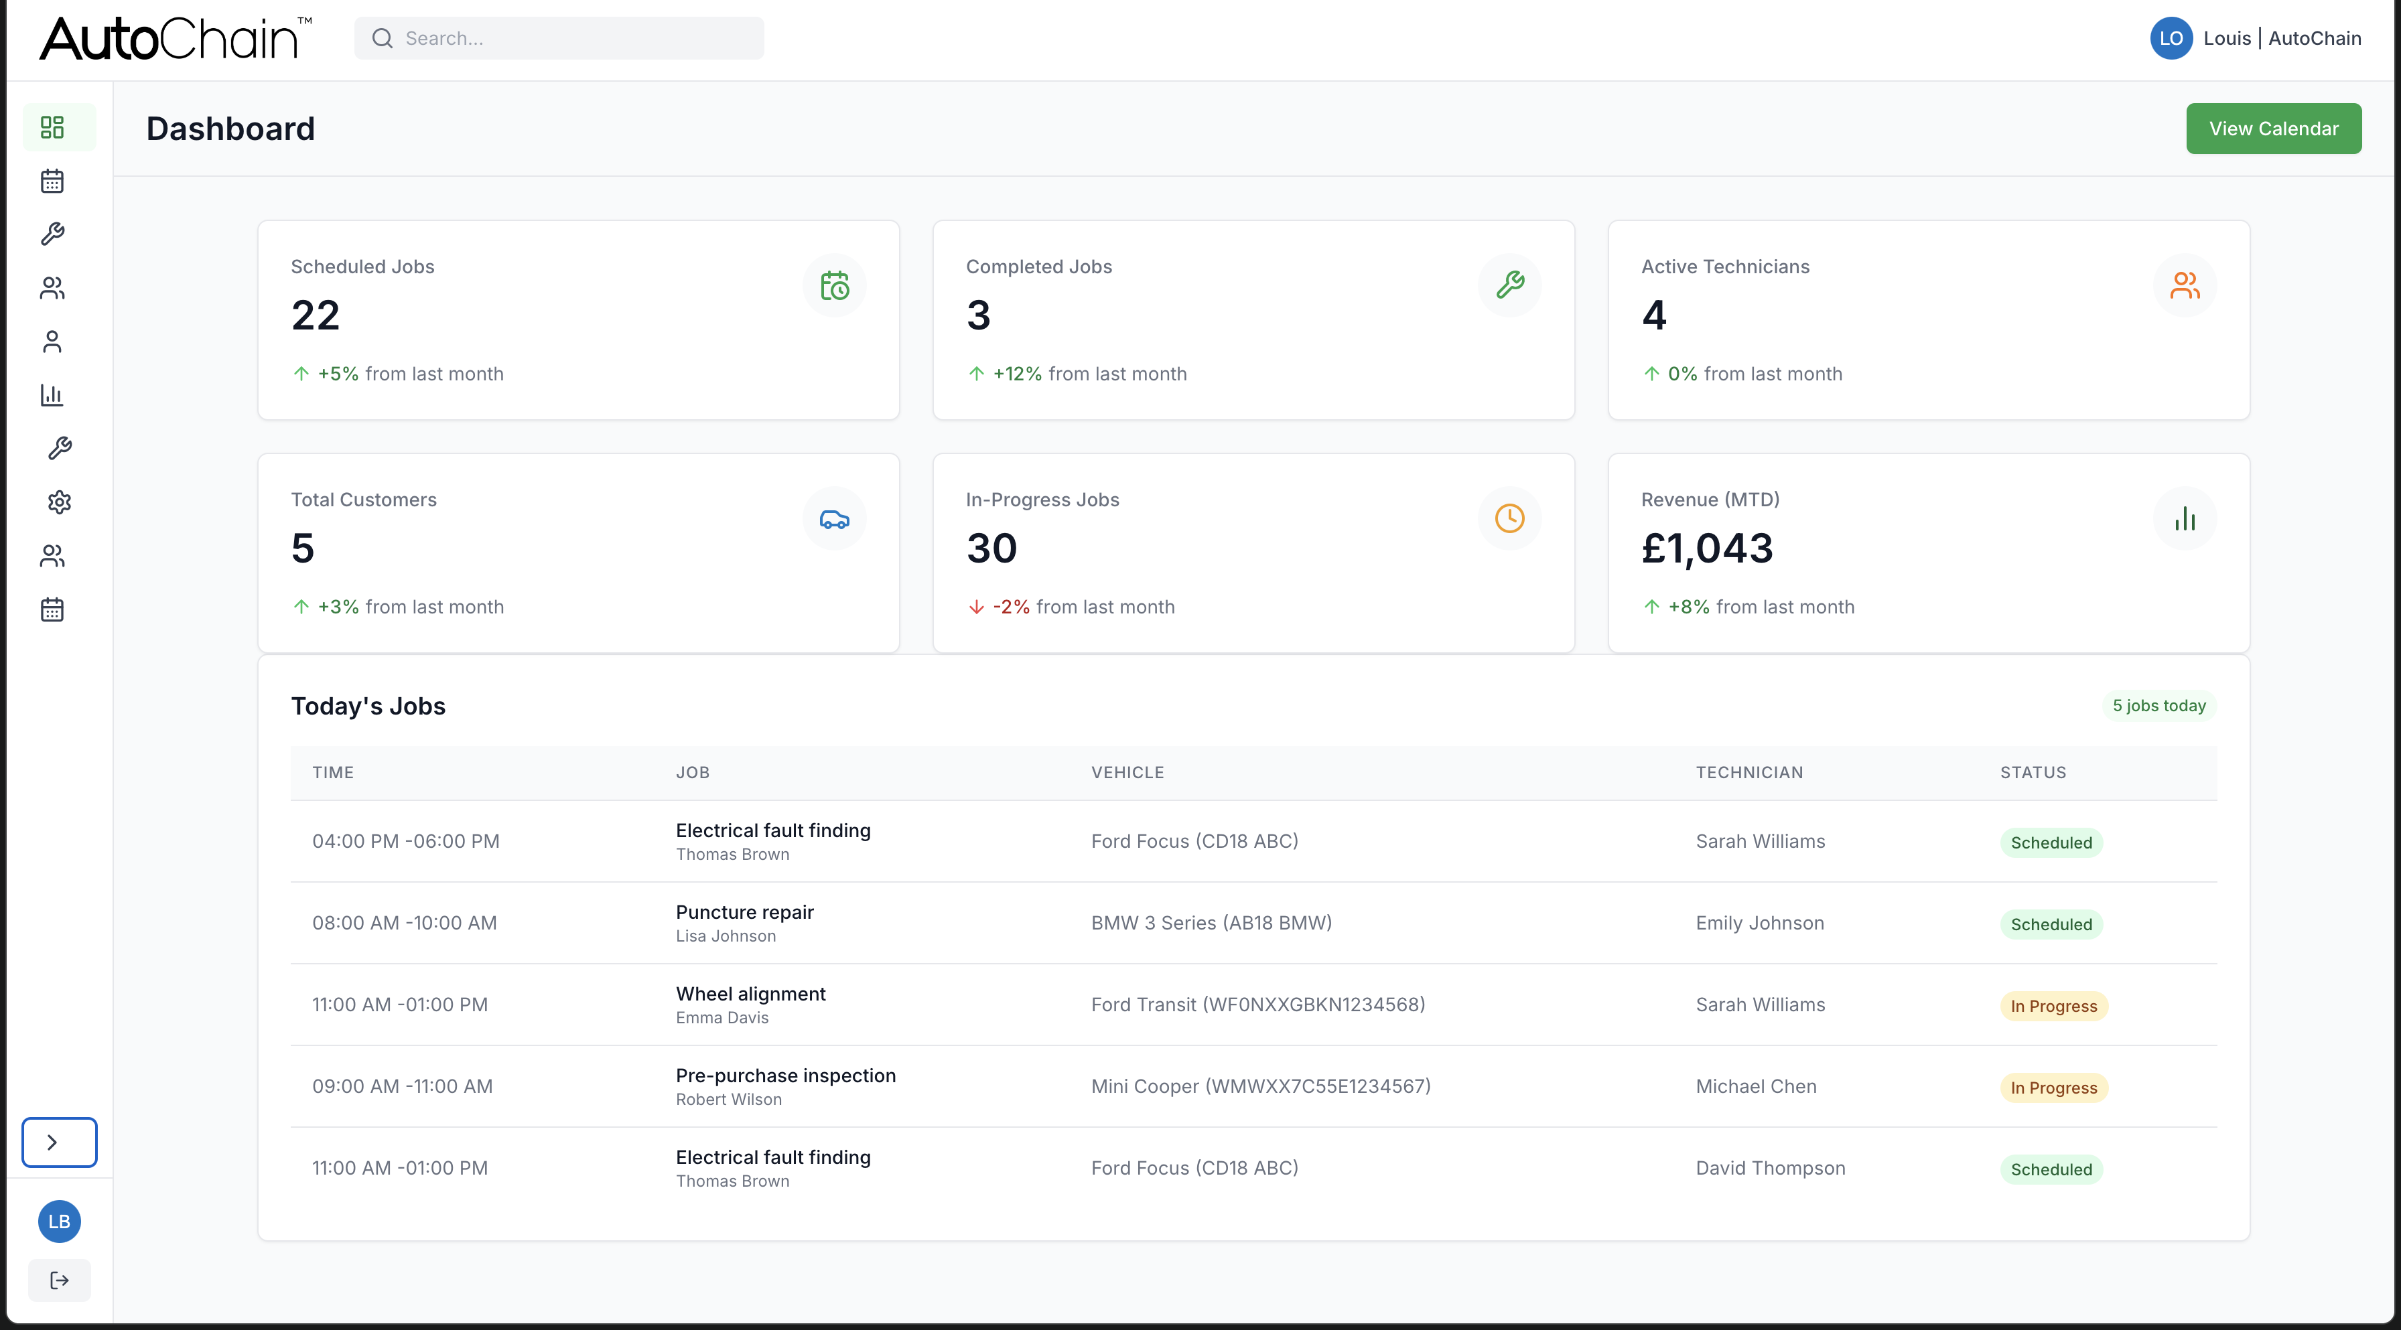Viewport: 2401px width, 1330px height.
Task: Open the single-person customers icon in the sidebar
Action: (53, 341)
